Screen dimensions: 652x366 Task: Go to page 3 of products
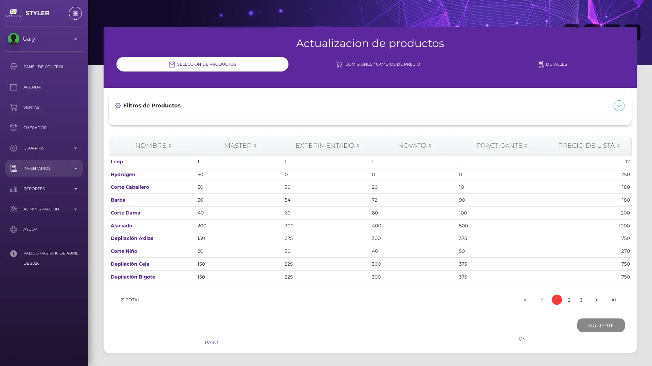[581, 300]
